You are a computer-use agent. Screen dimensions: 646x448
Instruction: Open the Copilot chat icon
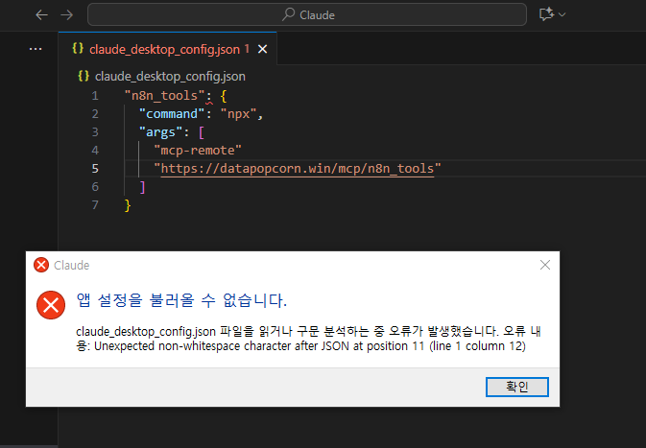tap(546, 14)
